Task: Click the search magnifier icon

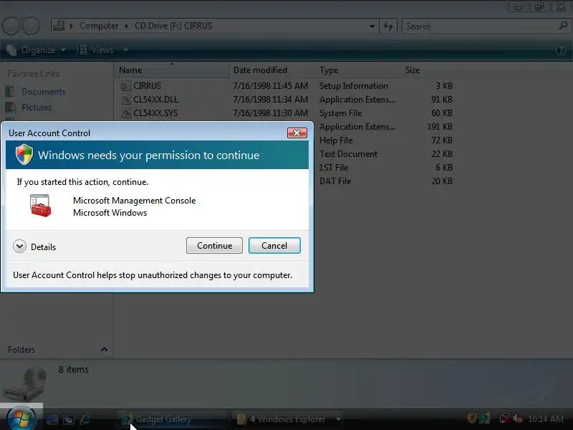Action: 563,26
